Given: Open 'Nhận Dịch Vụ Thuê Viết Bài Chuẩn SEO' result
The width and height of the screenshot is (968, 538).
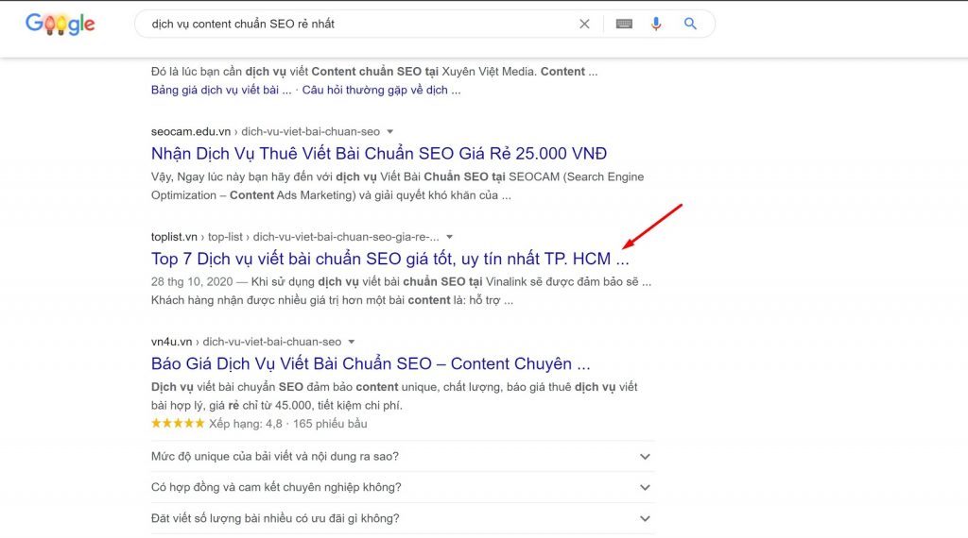Looking at the screenshot, I should pos(378,154).
